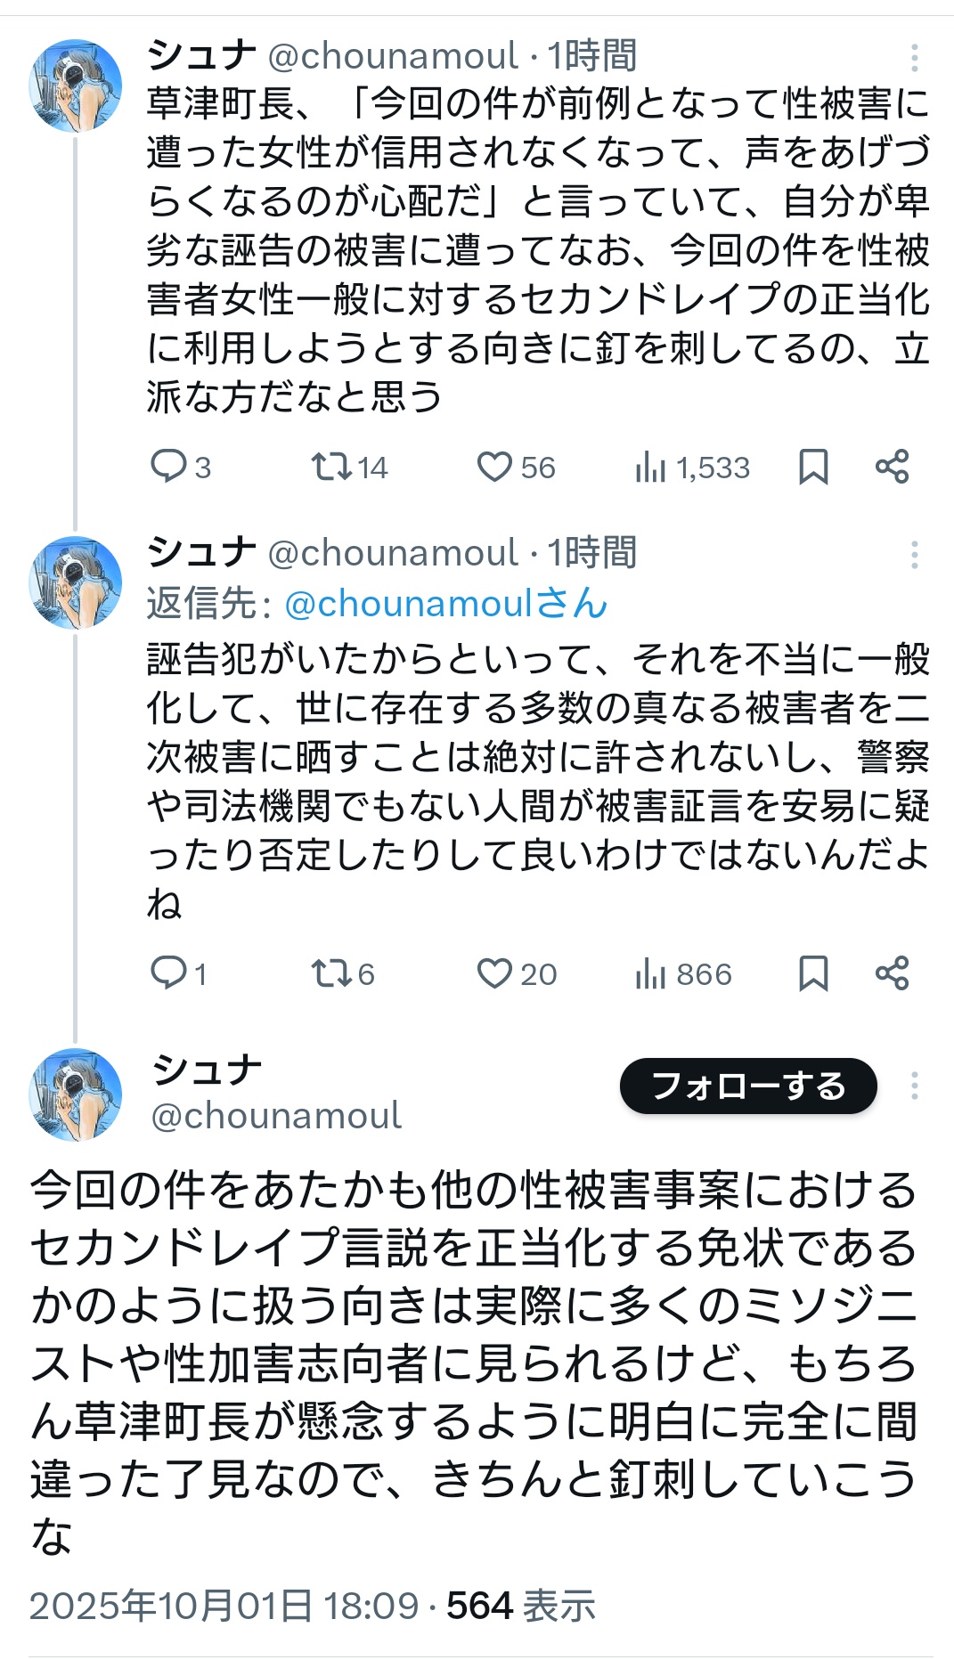View analytics of tweet with 866 views
Image resolution: width=954 pixels, height=1660 pixels.
[651, 972]
